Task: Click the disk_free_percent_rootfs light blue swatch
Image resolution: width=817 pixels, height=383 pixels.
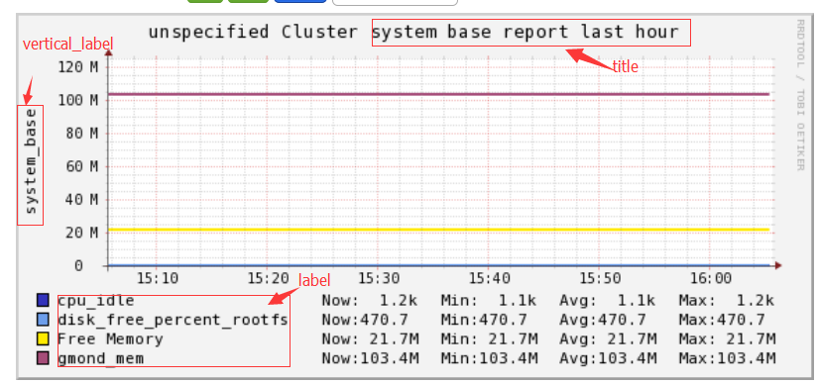Action: tap(43, 320)
